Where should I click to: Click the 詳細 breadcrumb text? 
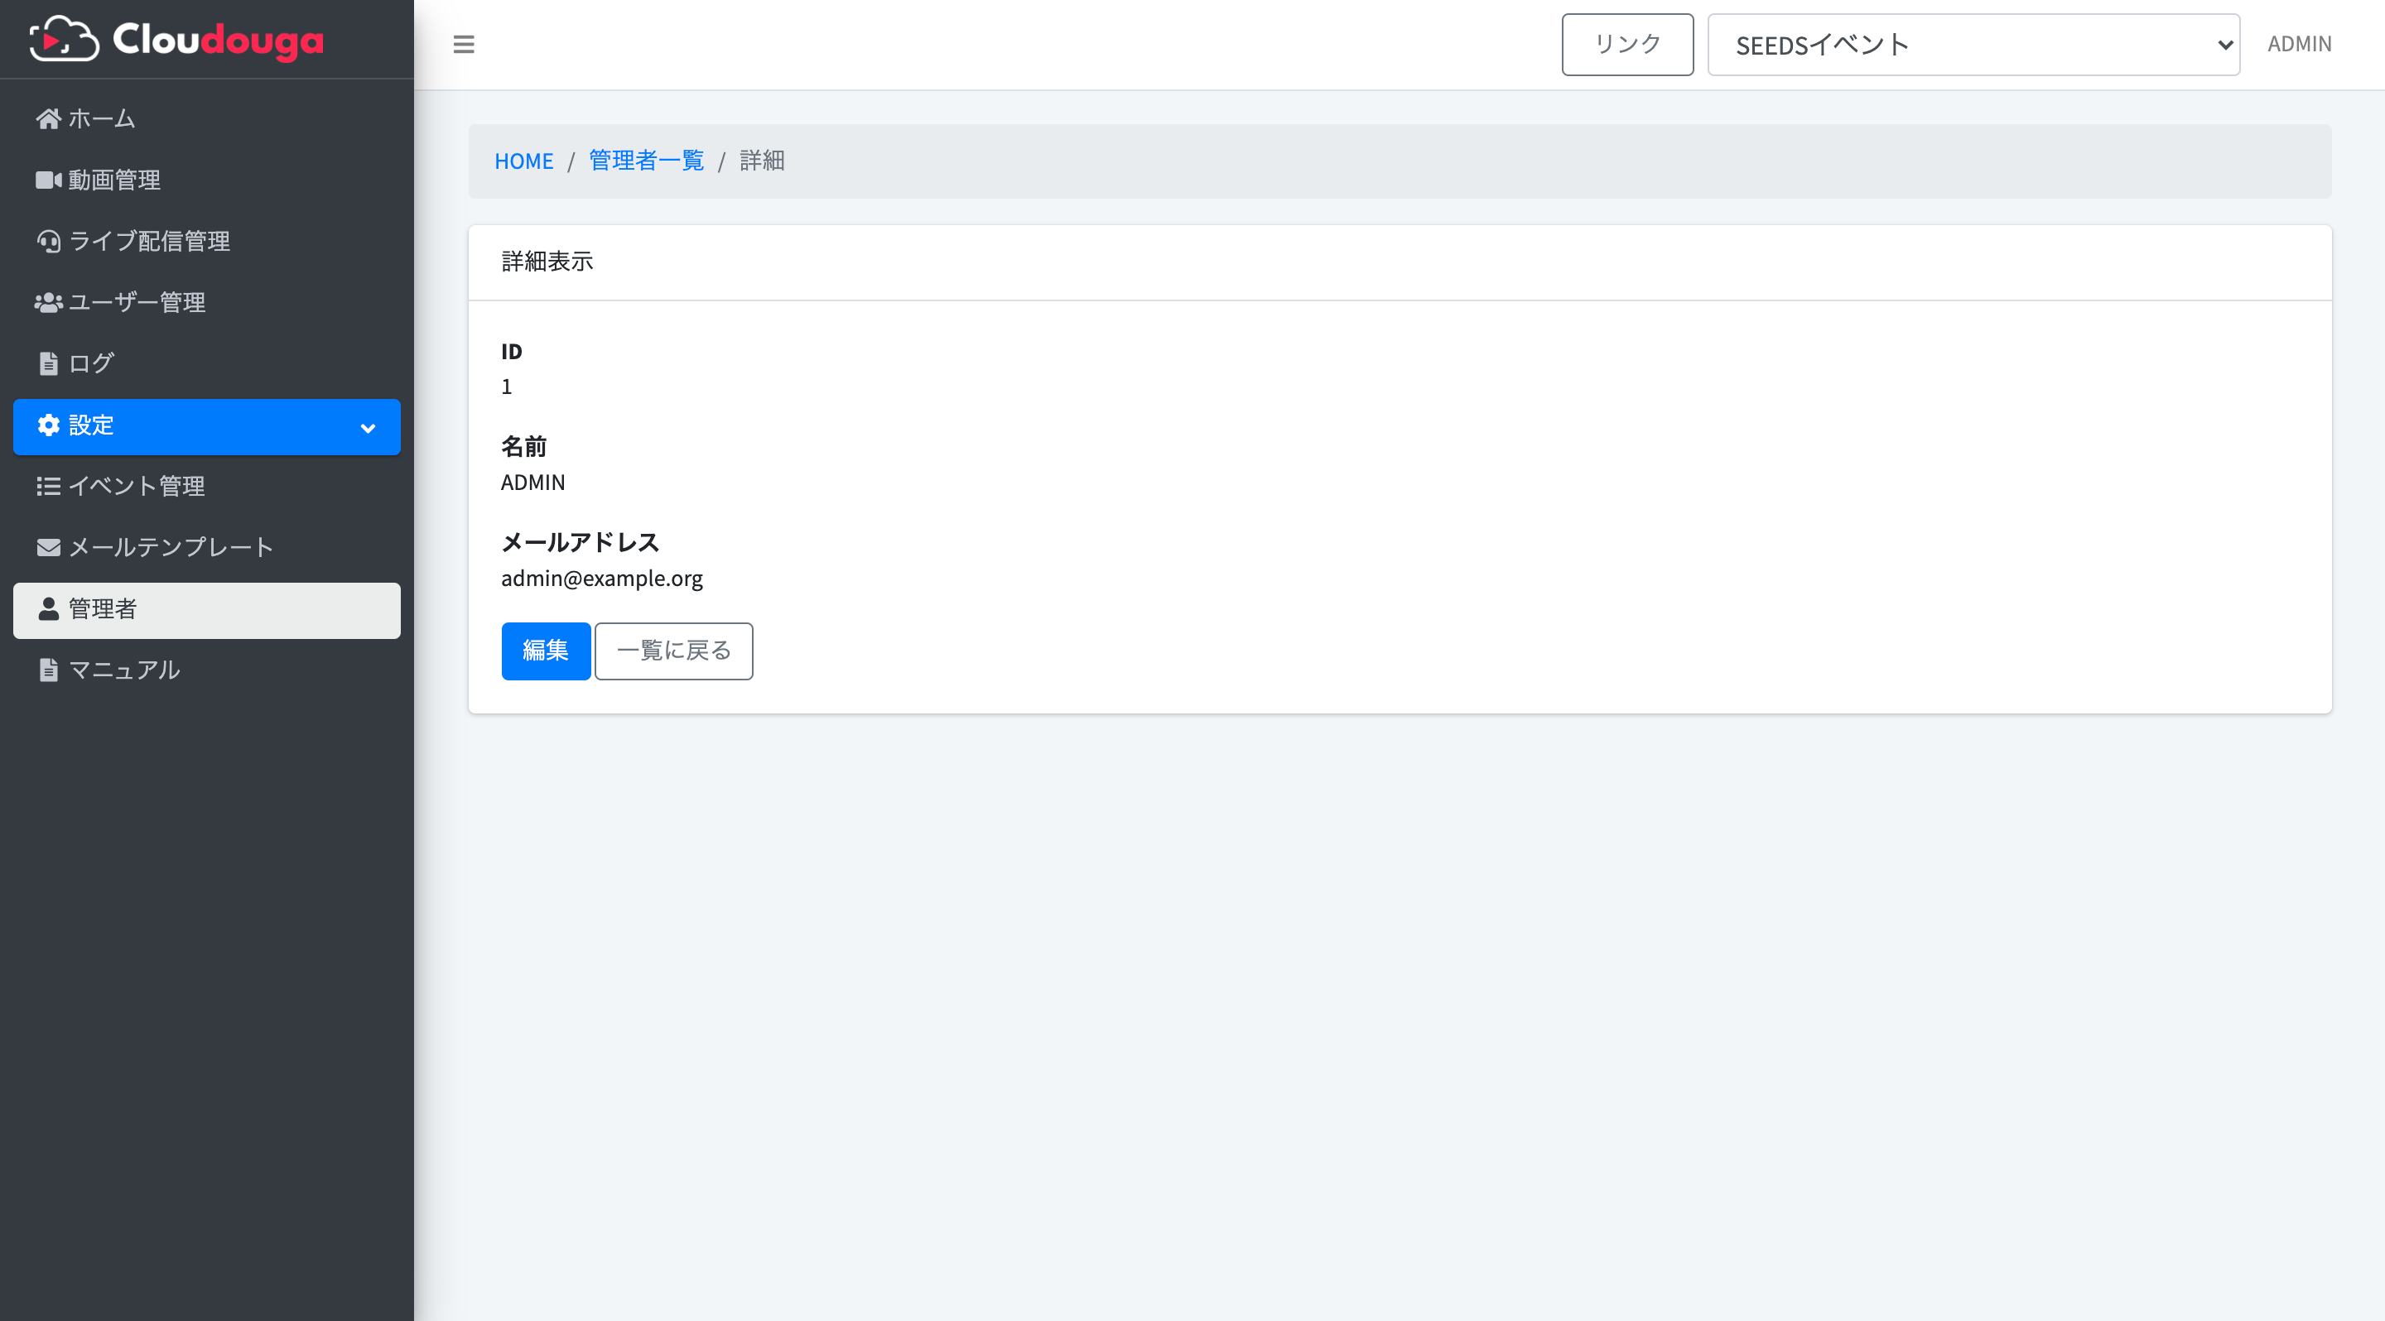coord(762,161)
